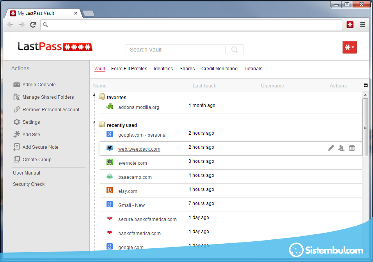Click the Search Vault magnifier icon
Image resolution: width=373 pixels, height=262 pixels.
pyautogui.click(x=234, y=50)
